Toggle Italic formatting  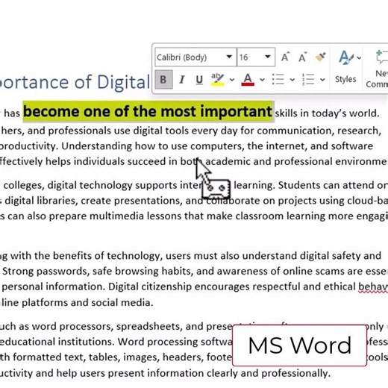[x=182, y=80]
